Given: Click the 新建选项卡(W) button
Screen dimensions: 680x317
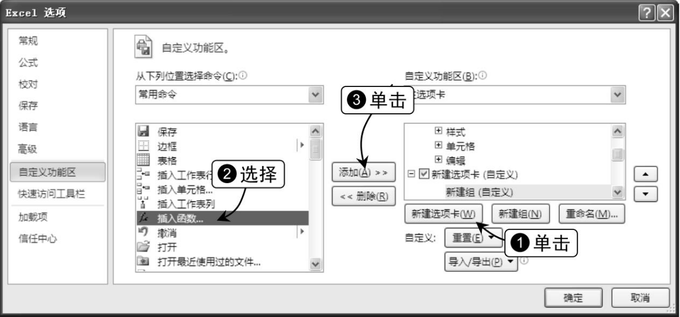Looking at the screenshot, I should pos(443,214).
